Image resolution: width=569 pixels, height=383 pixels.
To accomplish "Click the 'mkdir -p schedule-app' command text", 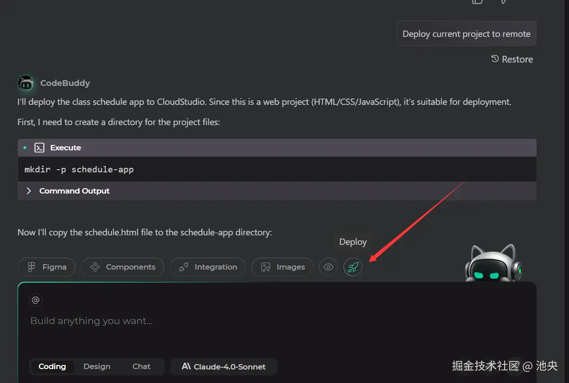I will [x=79, y=170].
